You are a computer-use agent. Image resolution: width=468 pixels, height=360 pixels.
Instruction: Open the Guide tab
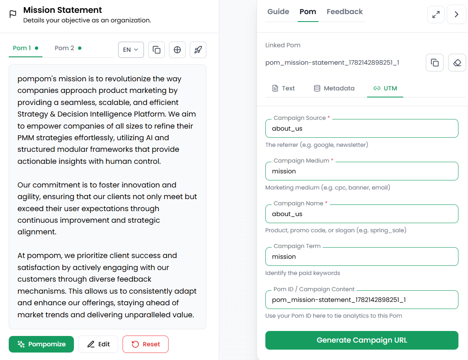tap(278, 12)
